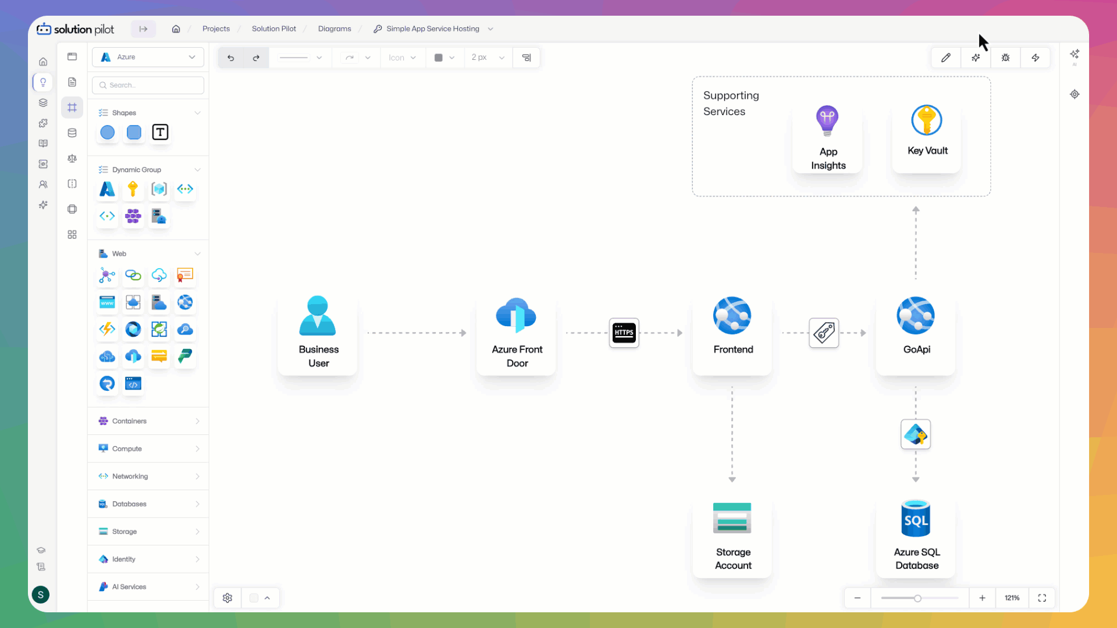Click the lightbulb icon in left sidebar
The width and height of the screenshot is (1117, 628).
point(43,82)
